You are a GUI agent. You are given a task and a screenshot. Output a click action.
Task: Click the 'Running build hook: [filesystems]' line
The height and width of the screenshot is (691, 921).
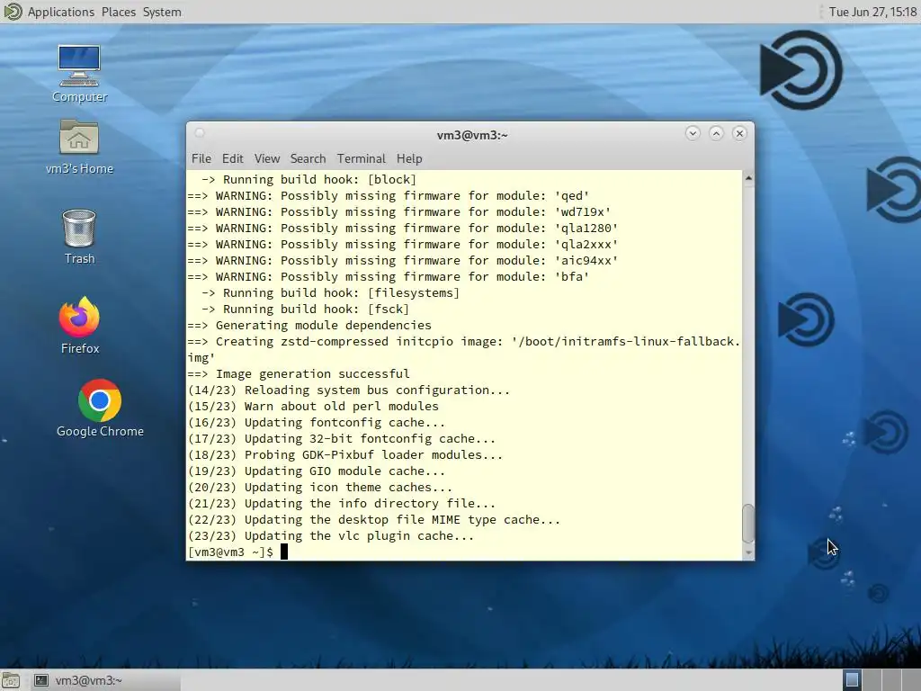[331, 292]
